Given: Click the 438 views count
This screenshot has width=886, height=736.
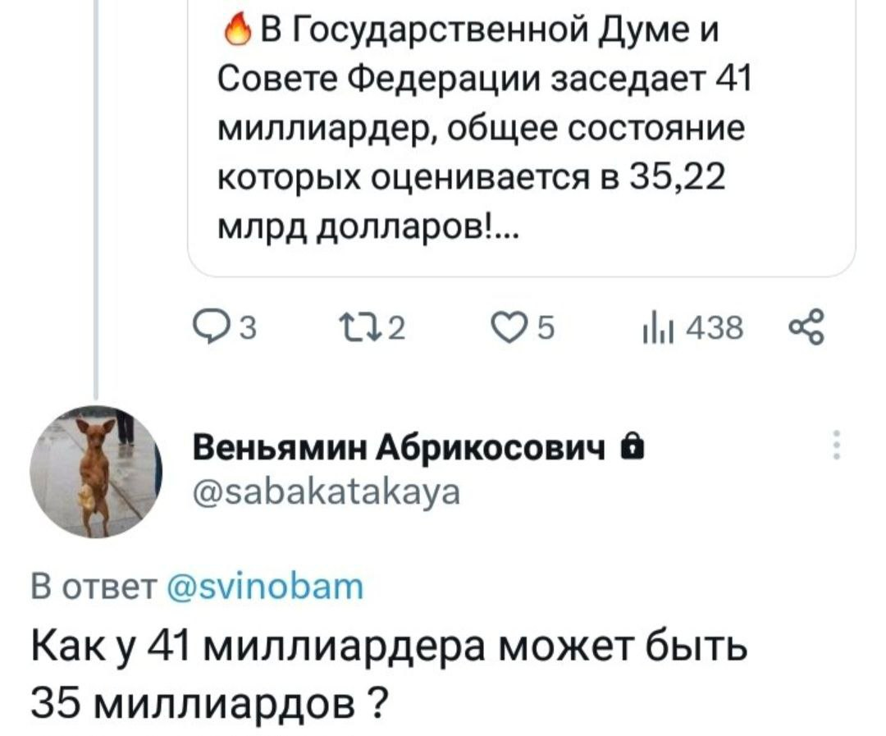Looking at the screenshot, I should (x=715, y=328).
